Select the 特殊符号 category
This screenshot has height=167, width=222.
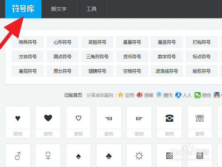pyautogui.click(x=28, y=42)
